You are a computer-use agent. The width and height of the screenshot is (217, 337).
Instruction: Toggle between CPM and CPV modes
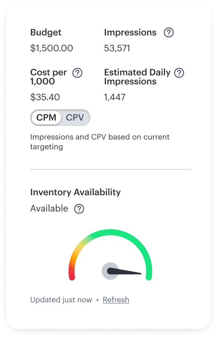60,118
